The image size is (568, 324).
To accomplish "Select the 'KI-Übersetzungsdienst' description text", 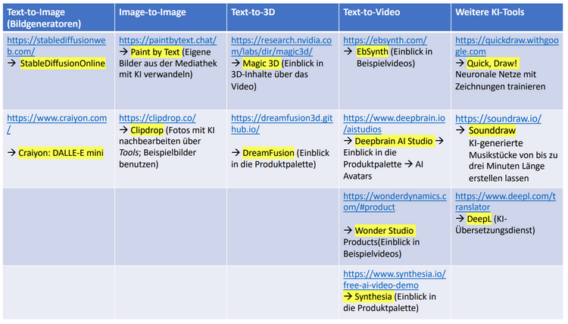I will pyautogui.click(x=495, y=224).
